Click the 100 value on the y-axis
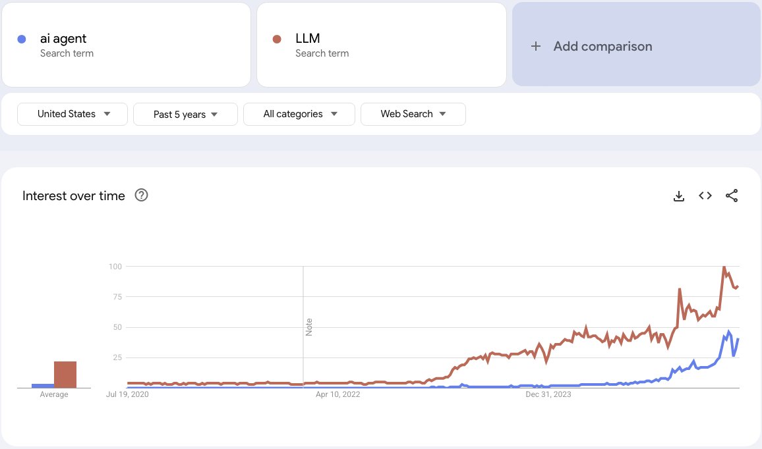The width and height of the screenshot is (762, 449). point(115,267)
